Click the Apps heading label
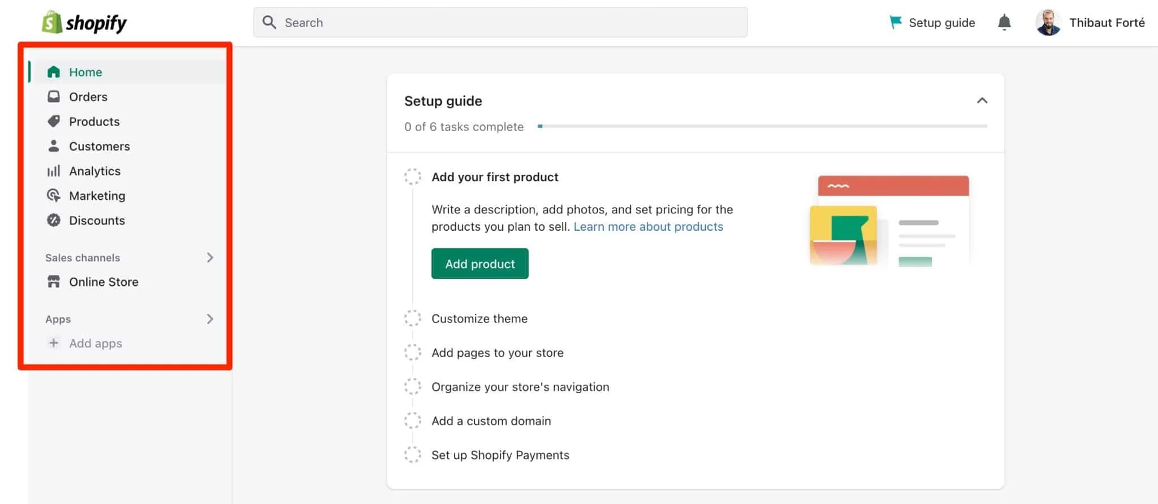Image resolution: width=1158 pixels, height=504 pixels. [58, 319]
